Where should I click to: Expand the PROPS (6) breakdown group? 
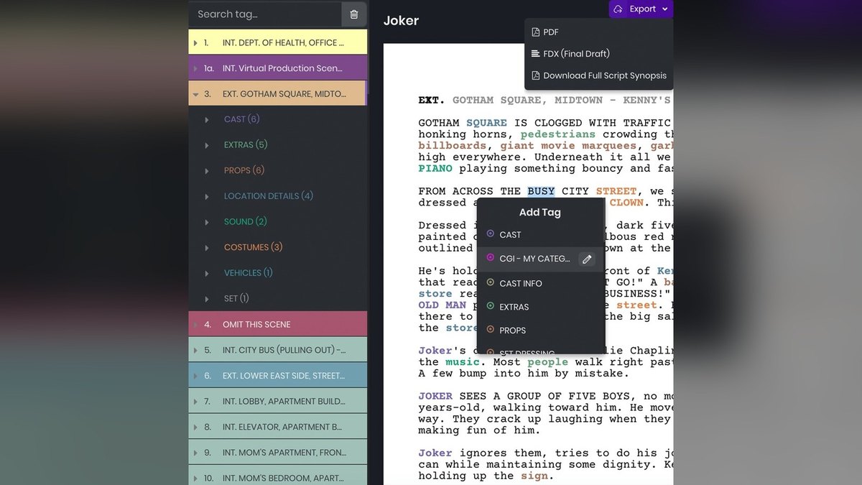pos(207,171)
